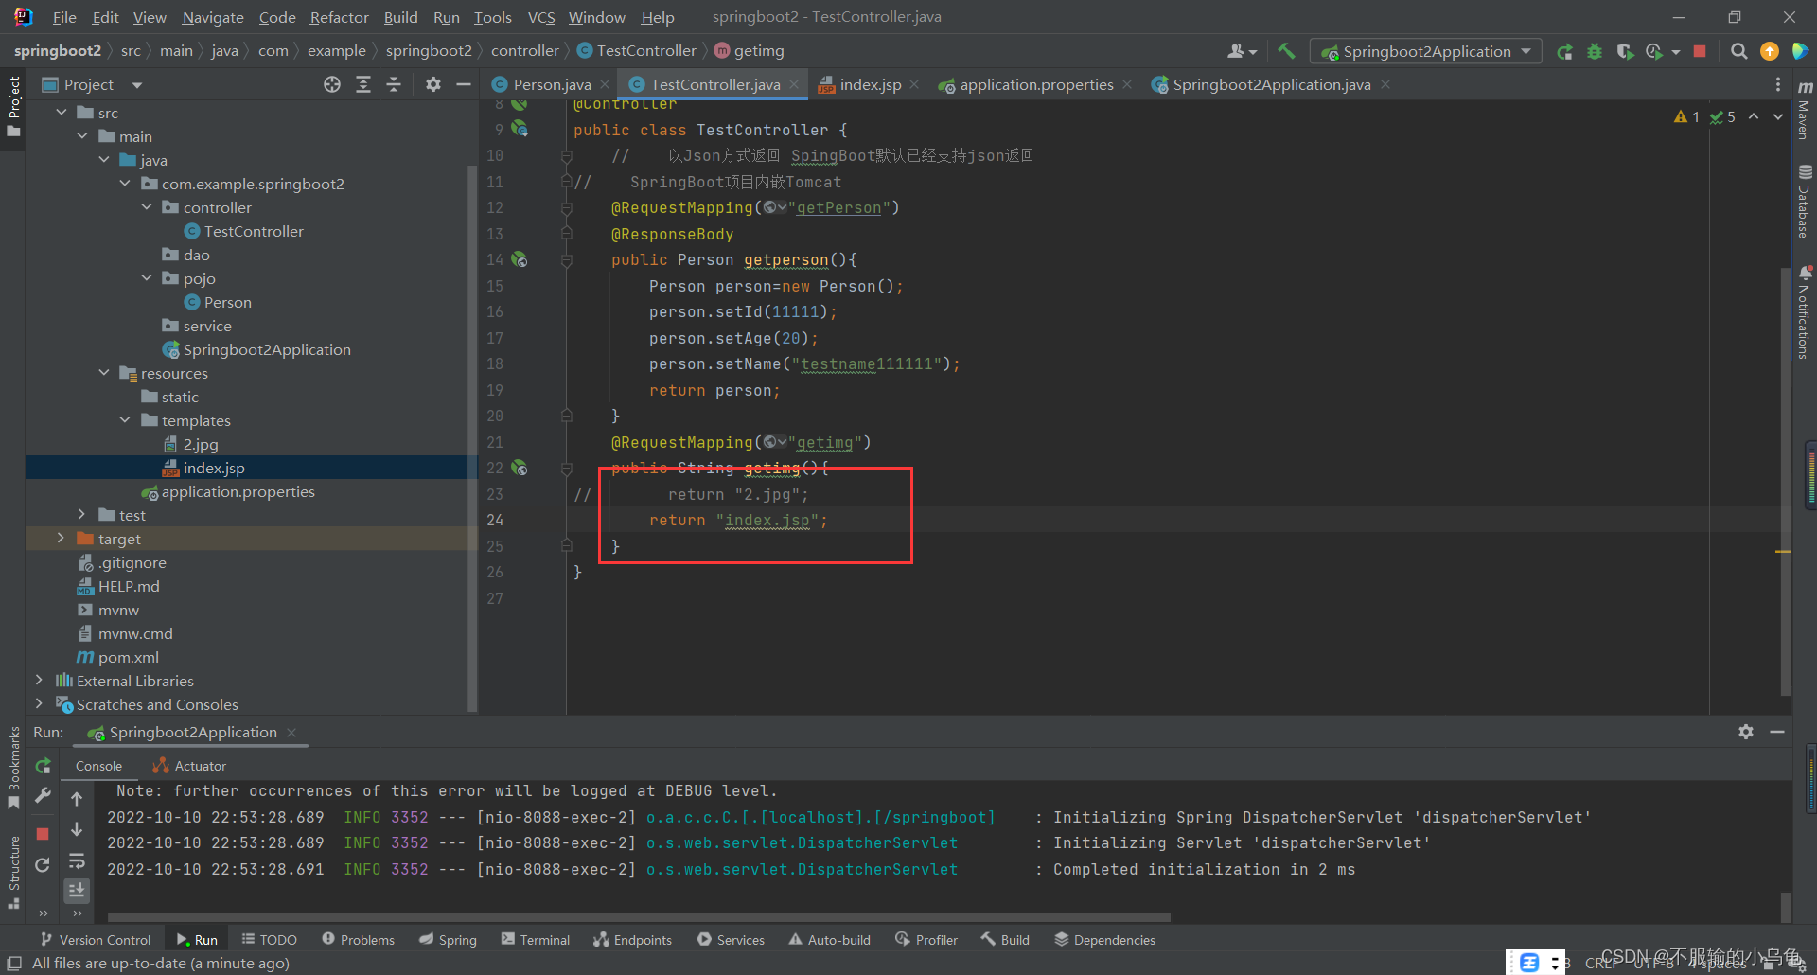This screenshot has height=975, width=1817.
Task: Expand External Libraries node
Action: [39, 681]
